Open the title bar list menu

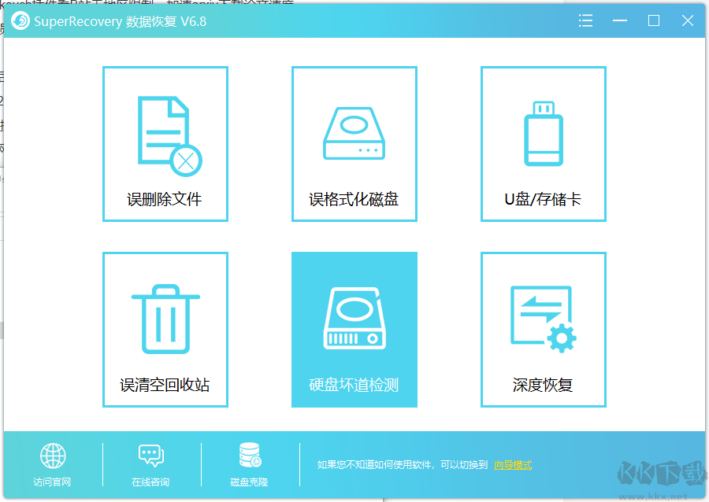click(585, 20)
